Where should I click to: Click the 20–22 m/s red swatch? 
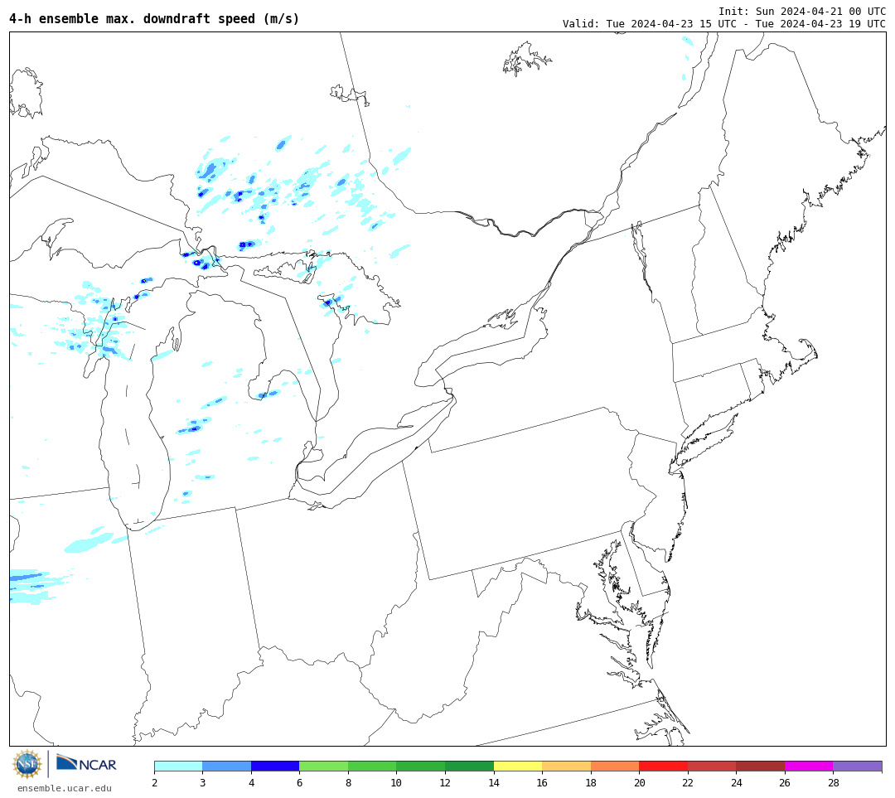pos(663,766)
